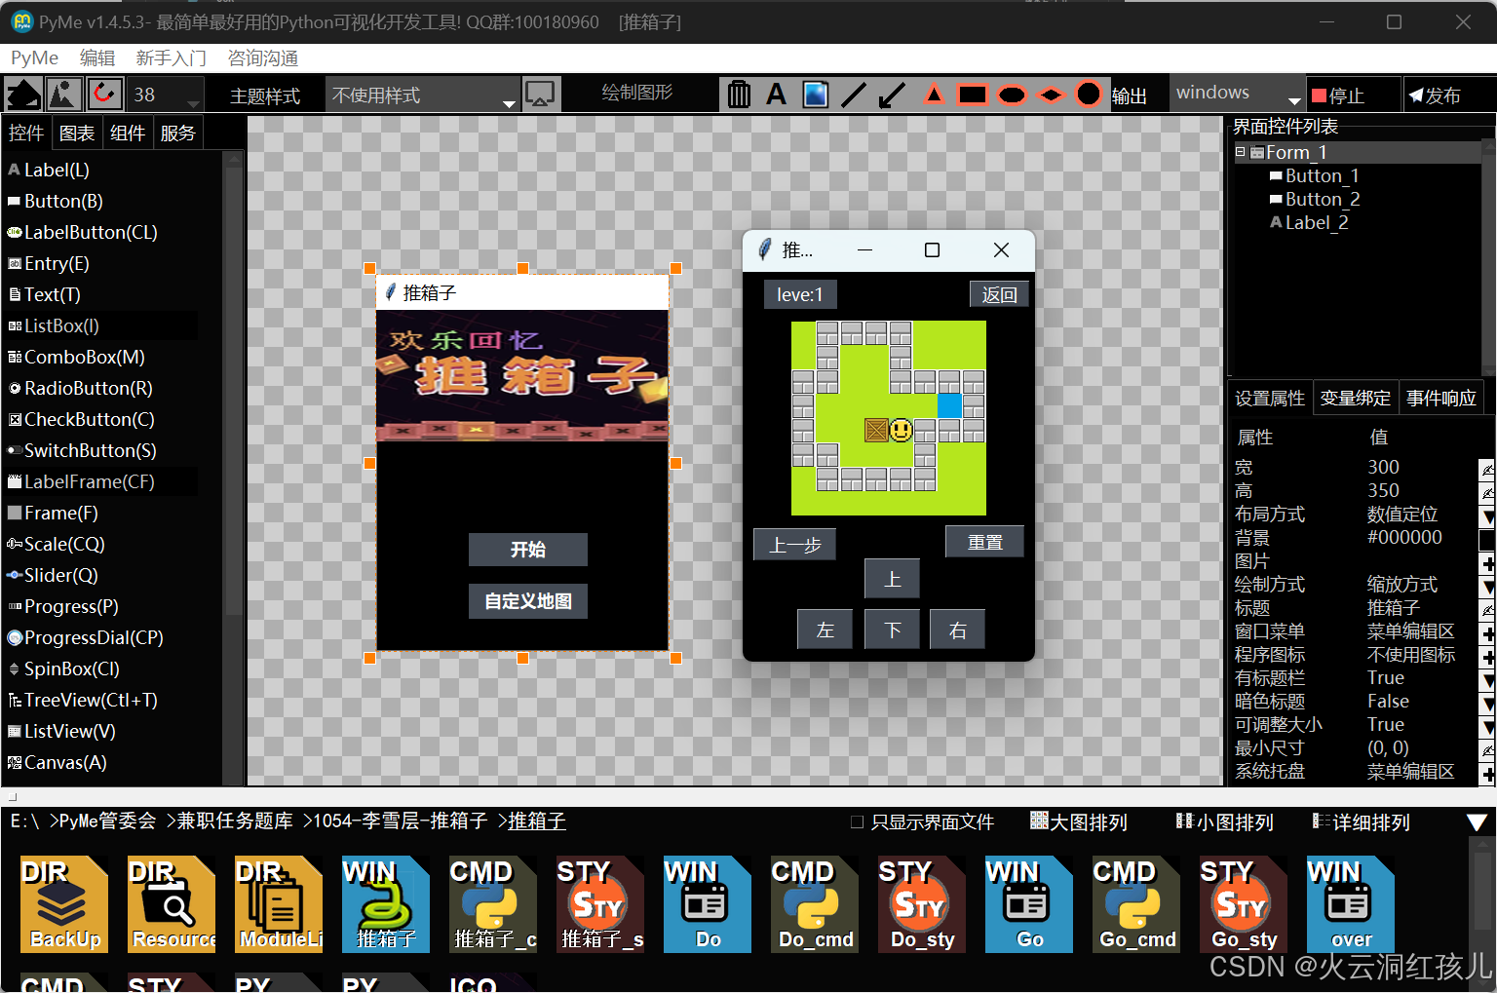The height and width of the screenshot is (993, 1497).
Task: Tick the 只显示界面文件 checkbox
Action: point(858,822)
